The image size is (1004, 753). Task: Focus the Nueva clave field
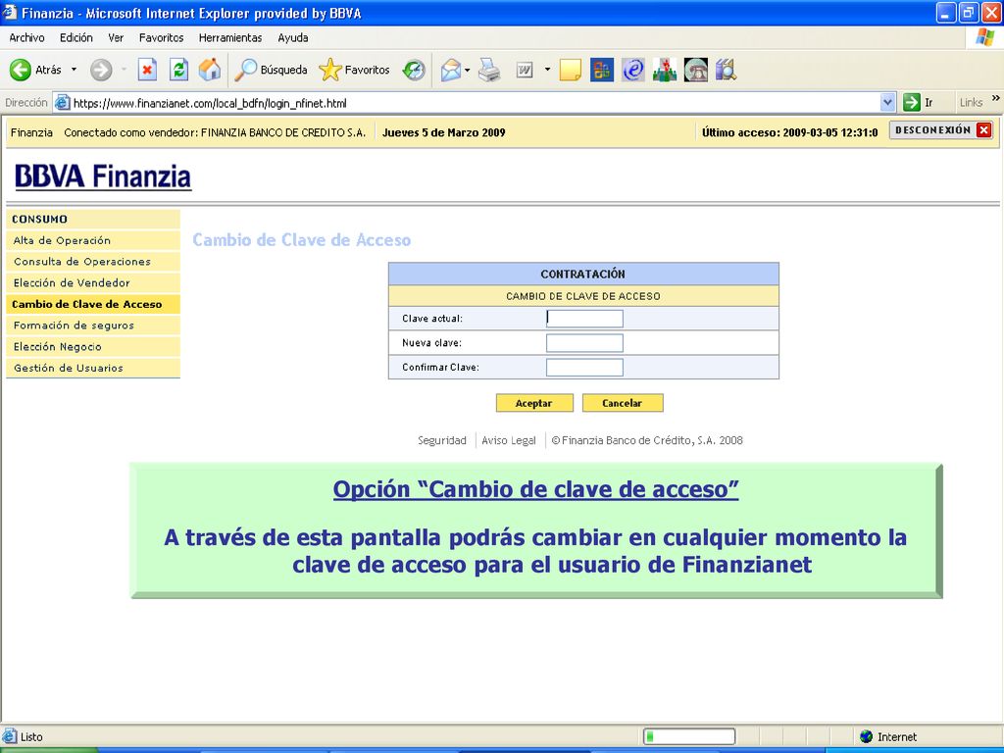pyautogui.click(x=584, y=342)
